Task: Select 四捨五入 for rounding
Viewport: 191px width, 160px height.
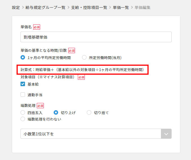Action: pyautogui.click(x=23, y=113)
